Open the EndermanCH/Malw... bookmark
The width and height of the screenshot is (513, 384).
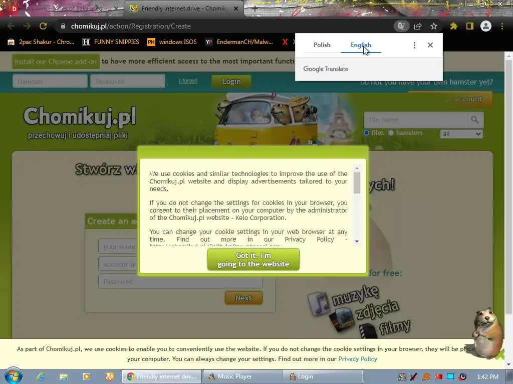point(239,42)
